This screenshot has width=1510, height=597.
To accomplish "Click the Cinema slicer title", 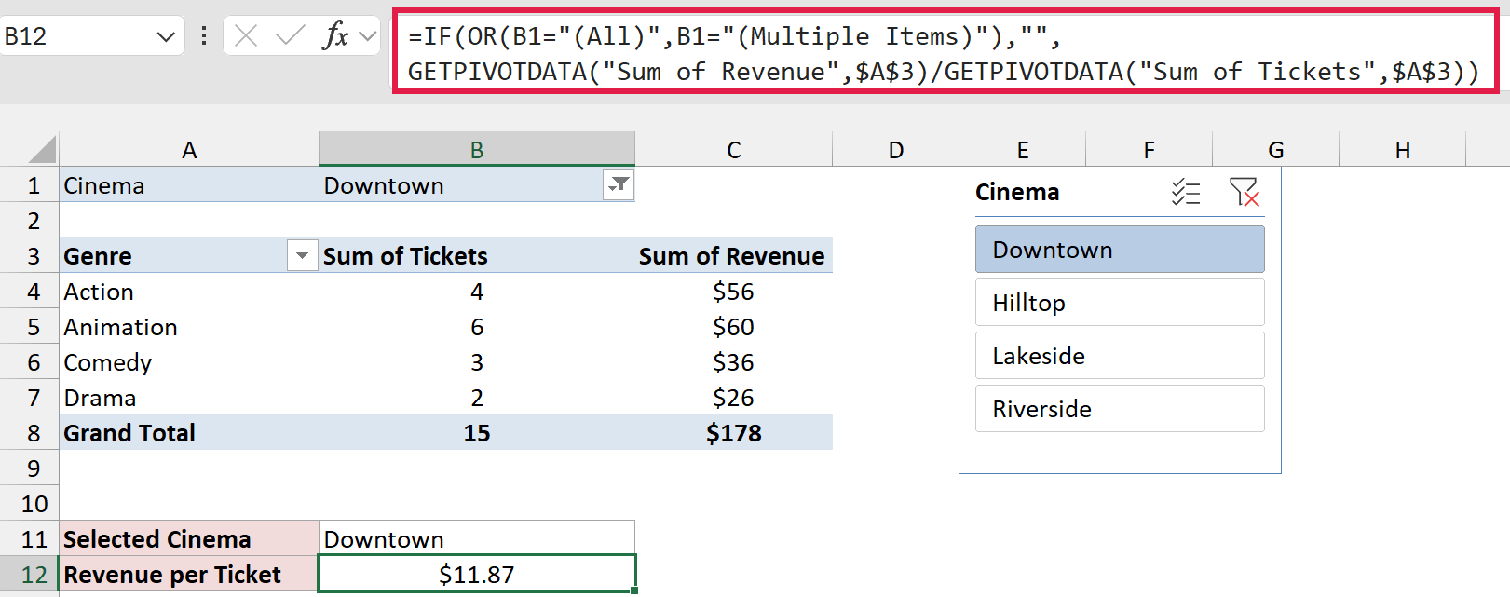I will coord(1017,192).
